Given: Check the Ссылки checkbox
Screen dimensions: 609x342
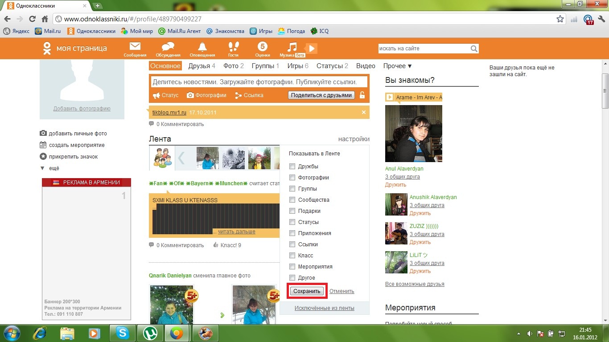Looking at the screenshot, I should (x=292, y=244).
